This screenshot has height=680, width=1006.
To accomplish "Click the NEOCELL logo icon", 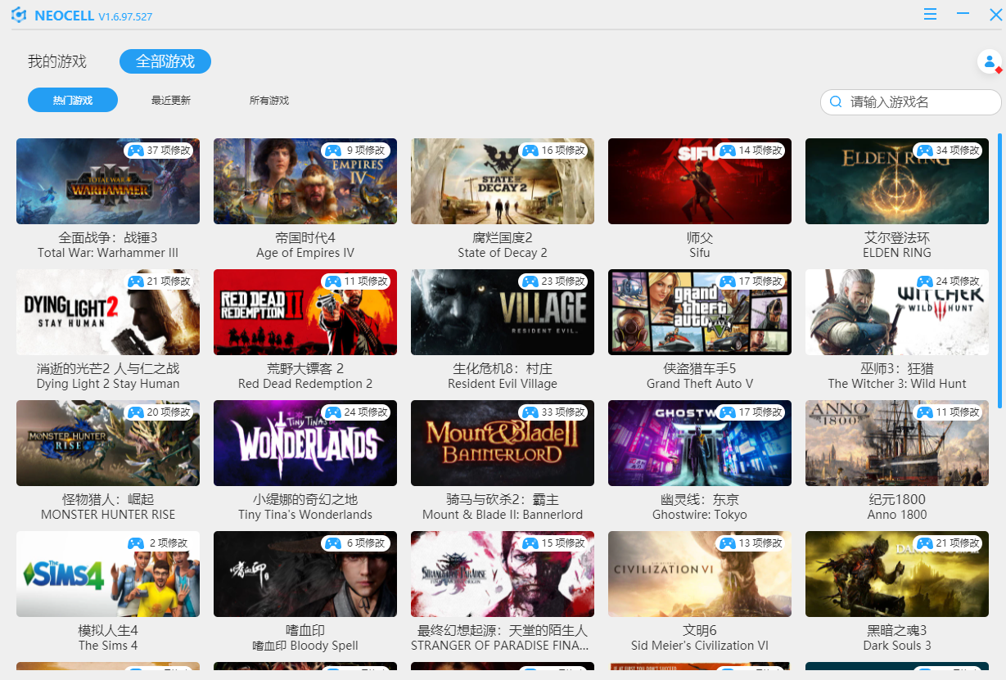I will pyautogui.click(x=19, y=16).
